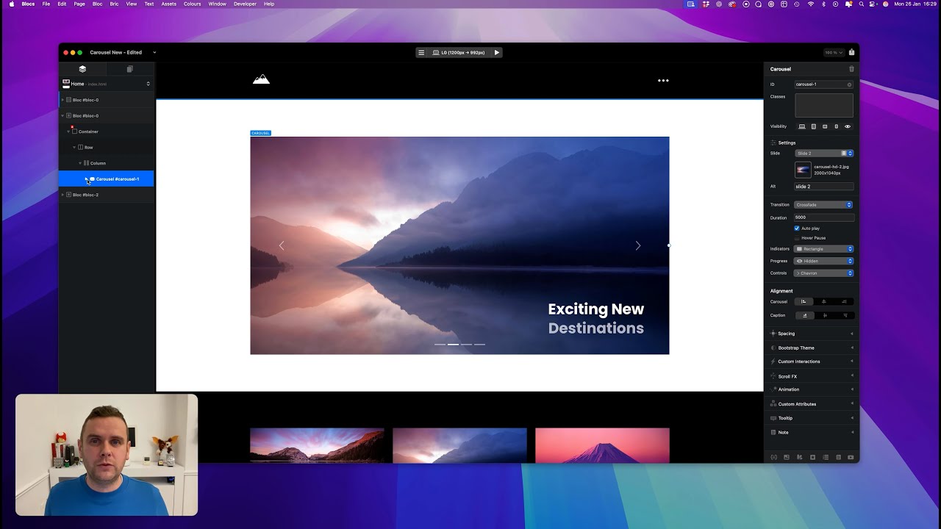The height and width of the screenshot is (529, 941).
Task: Click the Duration input field showing 5000
Action: pos(823,217)
